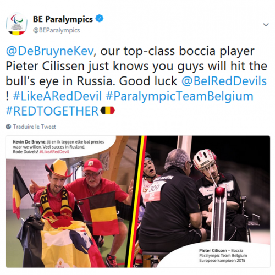Click the blue verified badge icon
Viewport: 275px width, 275px height.
(100, 19)
